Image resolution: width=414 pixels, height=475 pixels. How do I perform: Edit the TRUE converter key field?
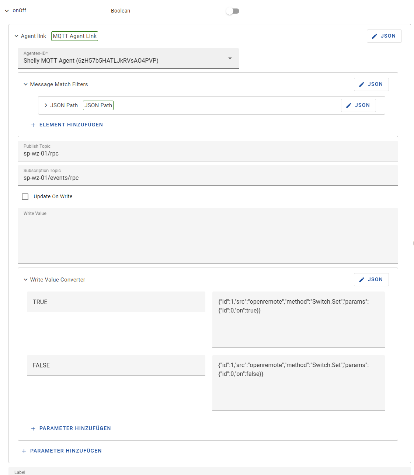[x=116, y=302]
